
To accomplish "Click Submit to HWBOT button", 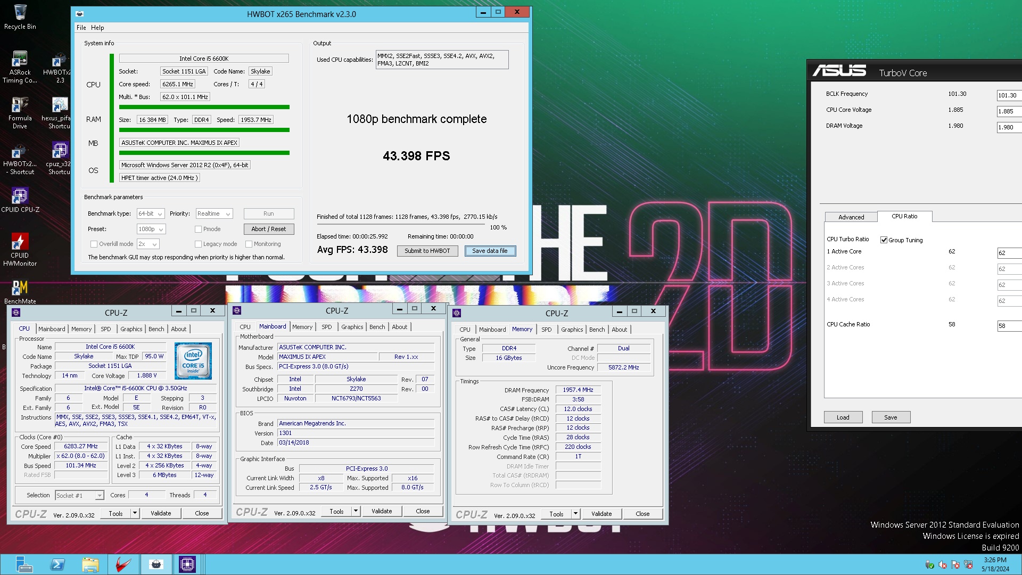I will 427,251.
